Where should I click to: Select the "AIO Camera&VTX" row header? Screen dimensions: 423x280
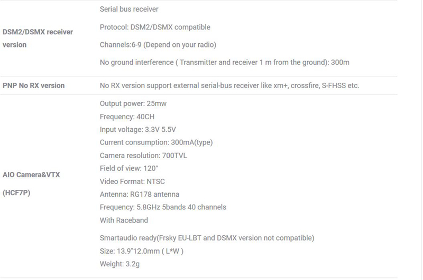click(x=31, y=175)
